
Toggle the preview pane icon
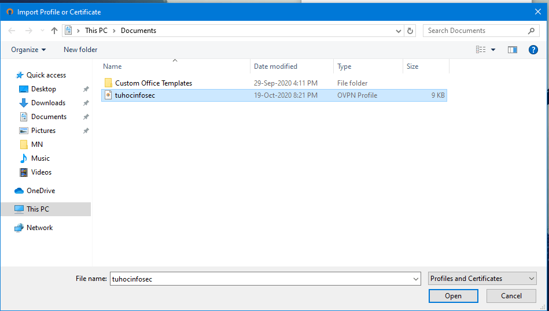pos(512,50)
